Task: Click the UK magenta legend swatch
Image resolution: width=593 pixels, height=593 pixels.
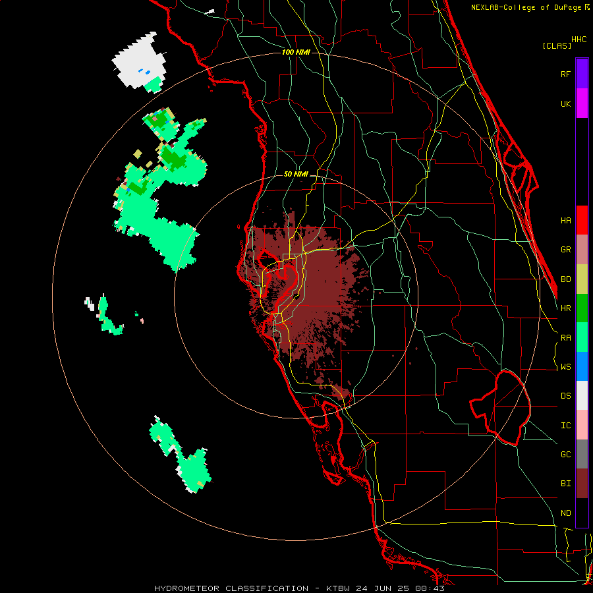Action: (x=582, y=103)
